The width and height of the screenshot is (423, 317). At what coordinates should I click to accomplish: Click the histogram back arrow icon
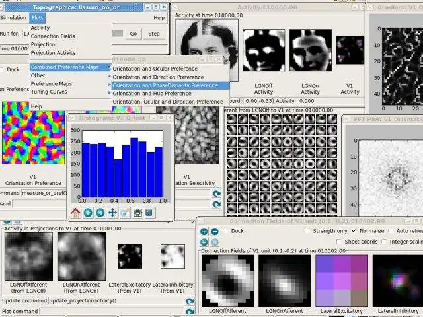point(87,213)
